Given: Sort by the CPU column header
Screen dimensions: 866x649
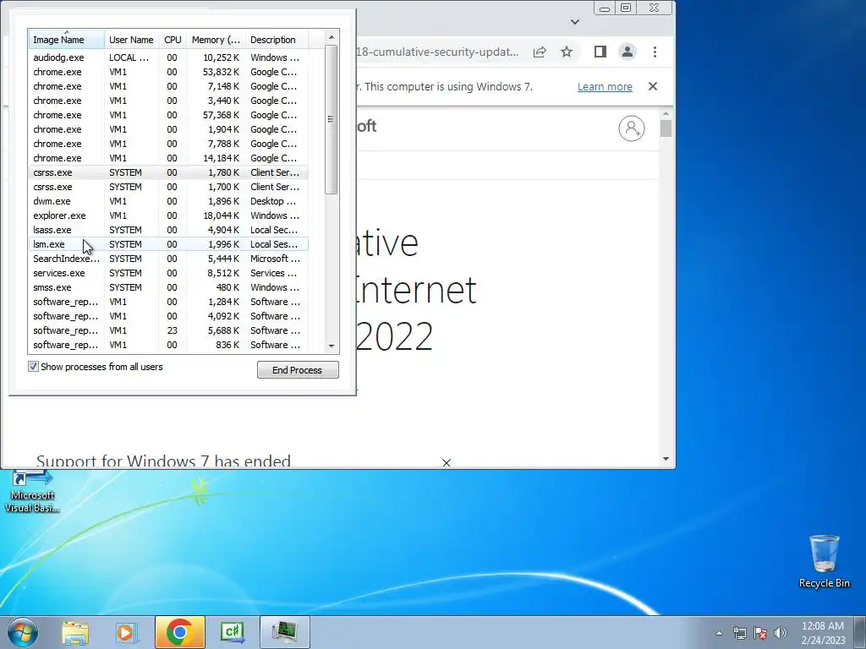Looking at the screenshot, I should coord(173,40).
